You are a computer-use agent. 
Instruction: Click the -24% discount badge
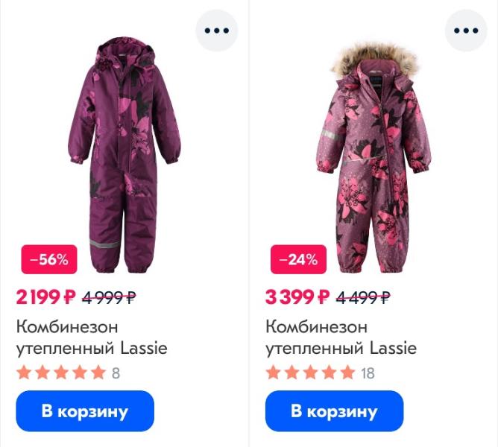pyautogui.click(x=298, y=259)
